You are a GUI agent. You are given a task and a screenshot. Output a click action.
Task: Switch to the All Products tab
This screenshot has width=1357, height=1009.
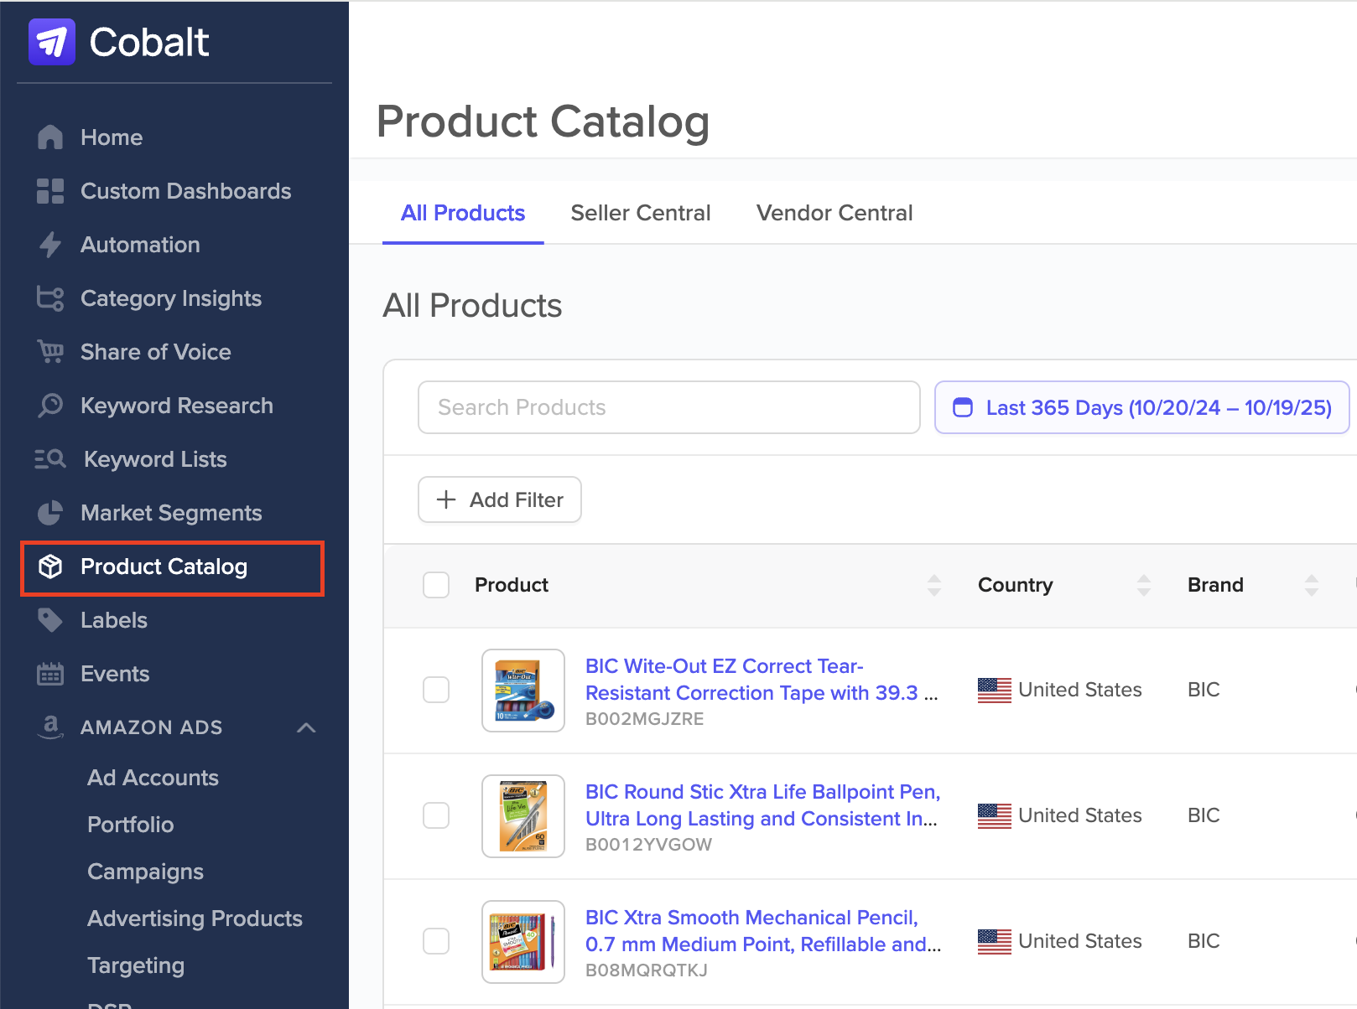pyautogui.click(x=463, y=213)
